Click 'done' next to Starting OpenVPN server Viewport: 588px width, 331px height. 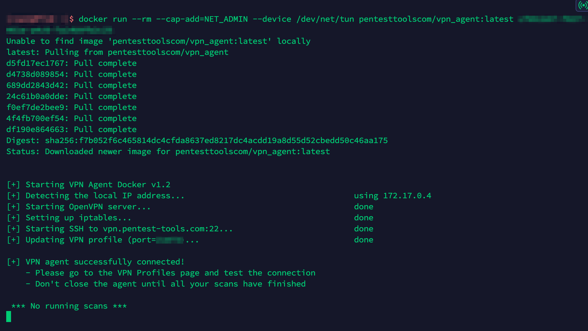pyautogui.click(x=364, y=207)
